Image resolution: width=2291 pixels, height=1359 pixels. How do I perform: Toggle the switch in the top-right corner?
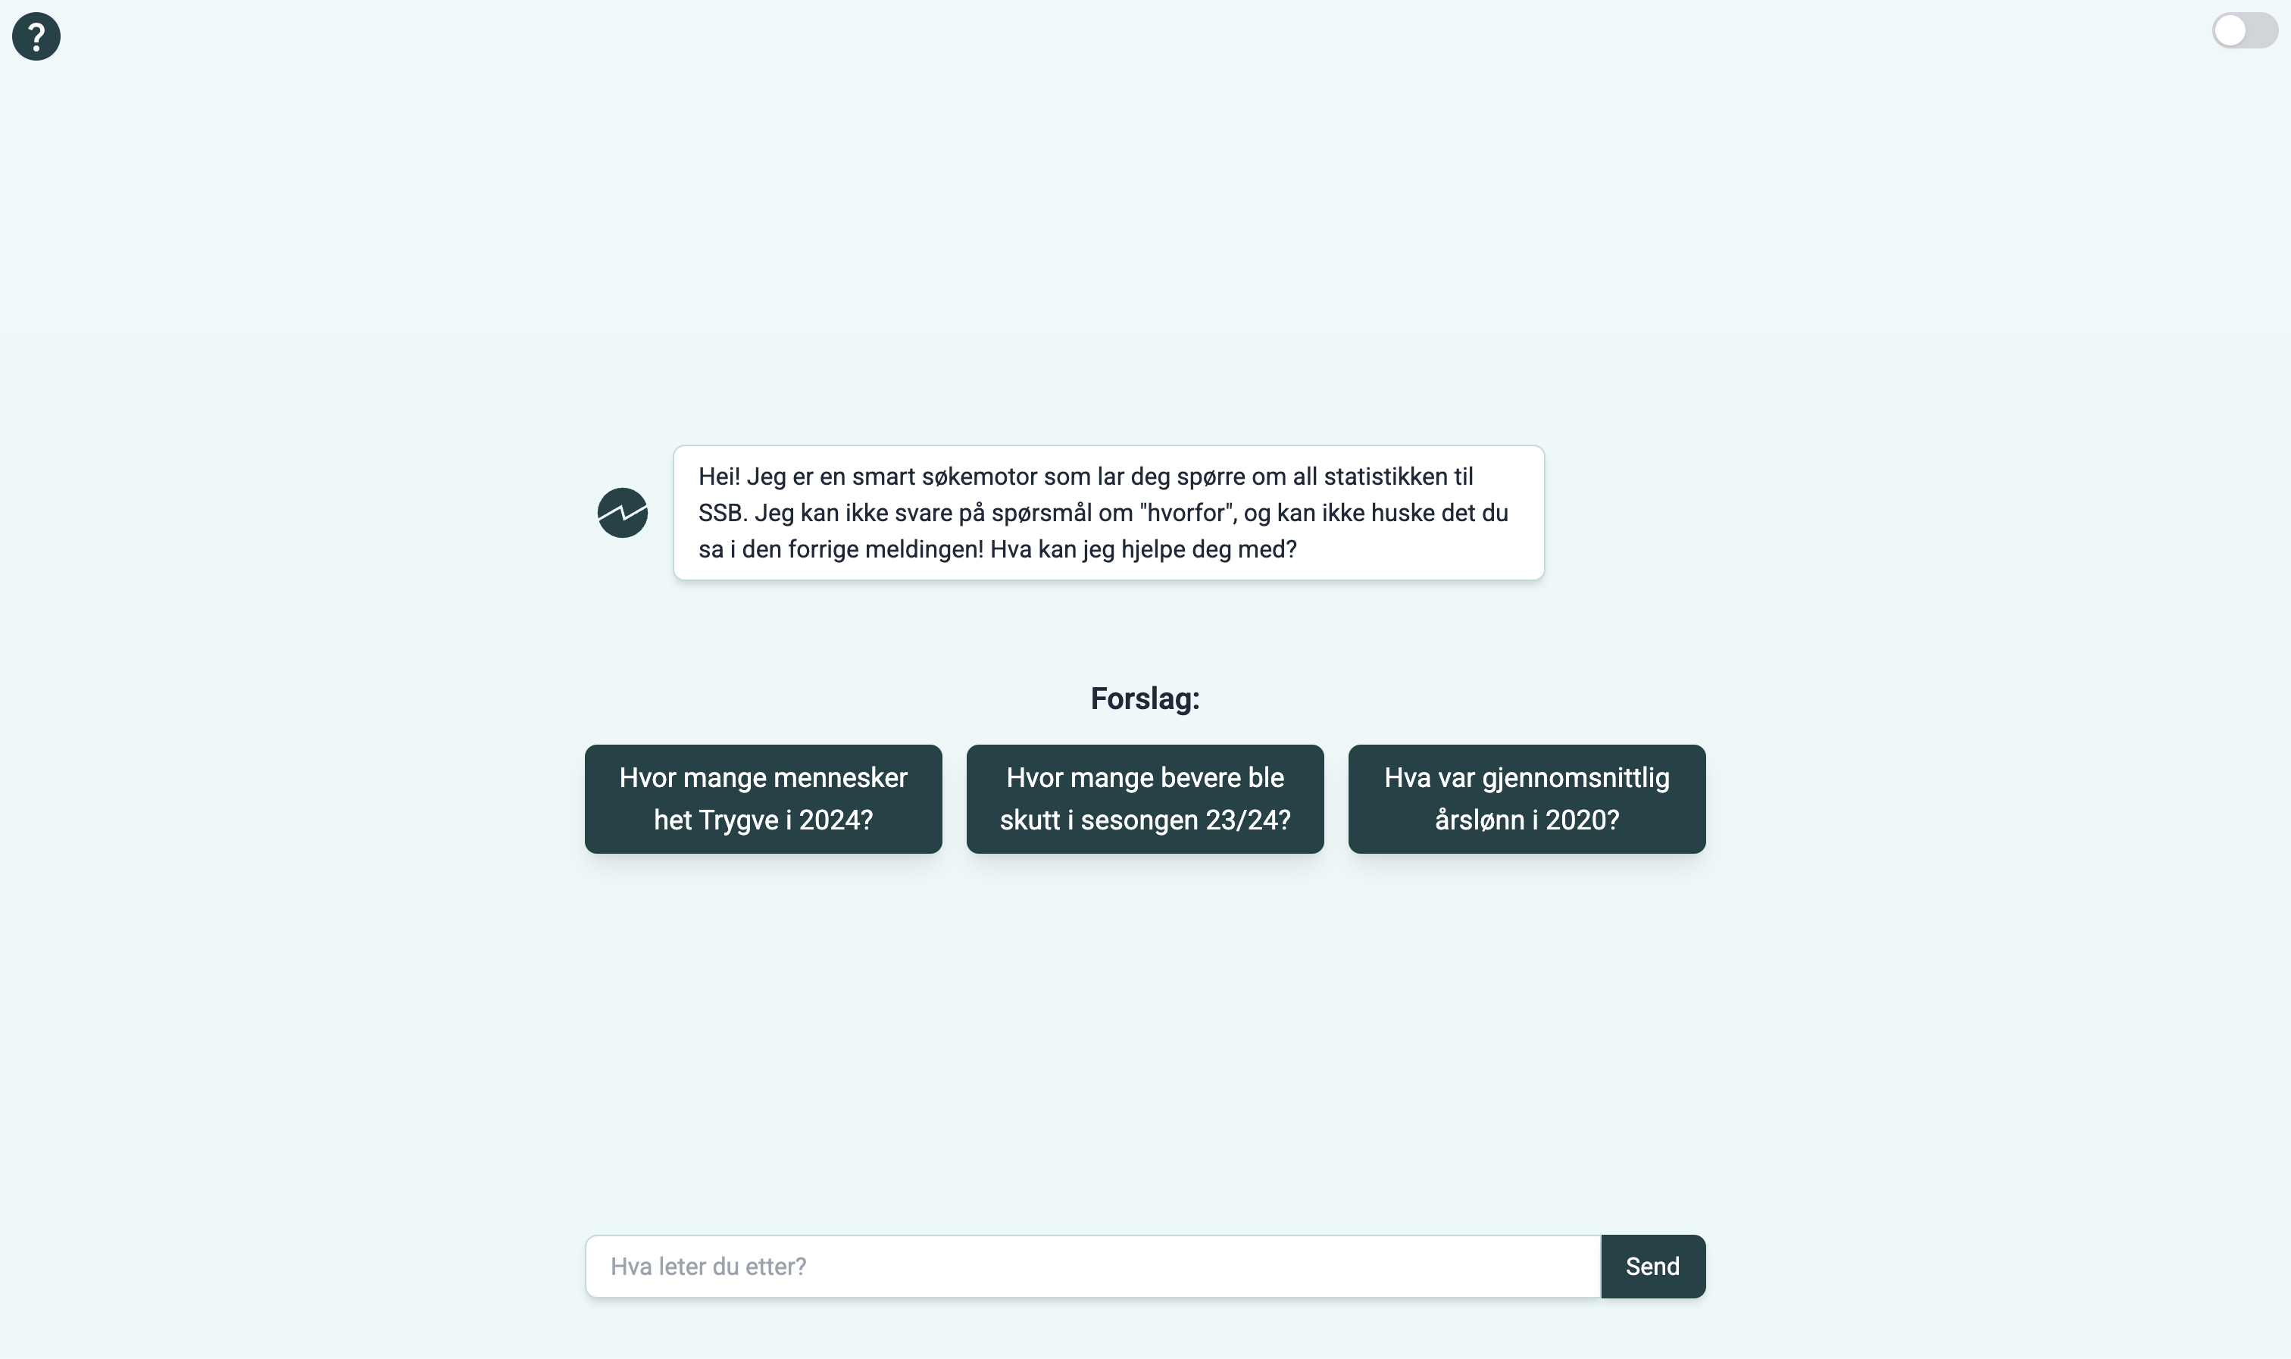coord(2243,30)
